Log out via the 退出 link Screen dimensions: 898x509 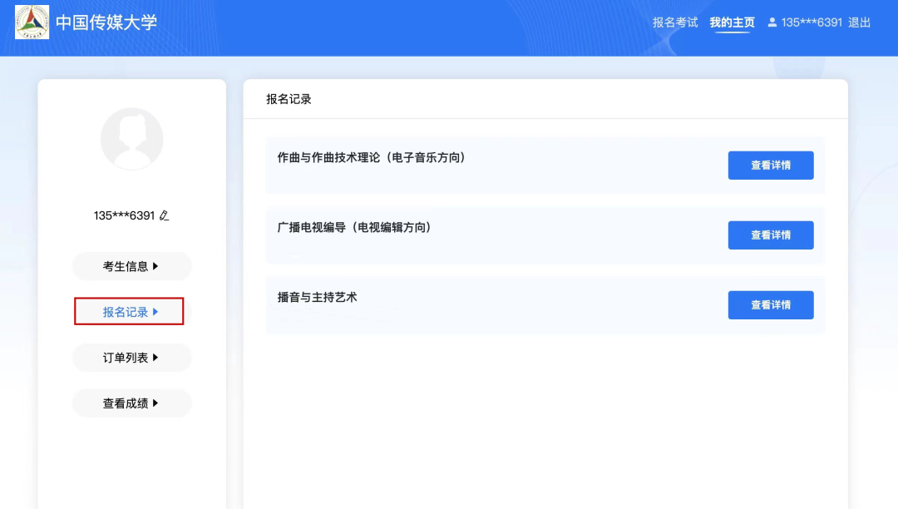click(859, 22)
